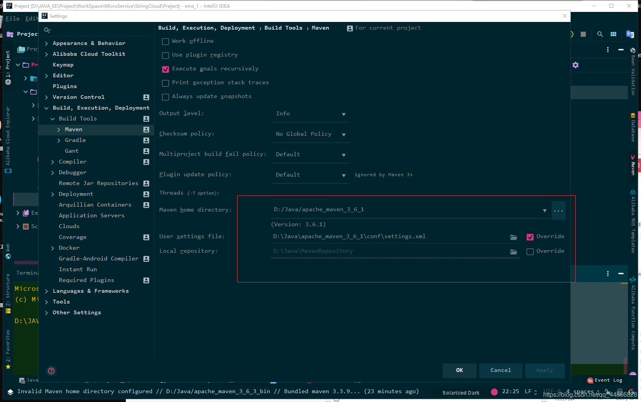Click the project structure grid icon in toolbar
Viewport: 641px width, 402px height.
click(614, 34)
